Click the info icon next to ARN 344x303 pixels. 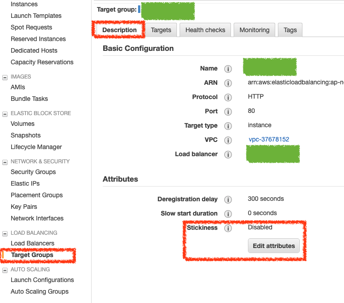pos(228,83)
